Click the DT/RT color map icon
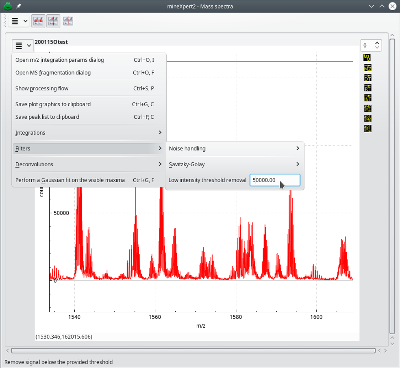 pos(367,129)
